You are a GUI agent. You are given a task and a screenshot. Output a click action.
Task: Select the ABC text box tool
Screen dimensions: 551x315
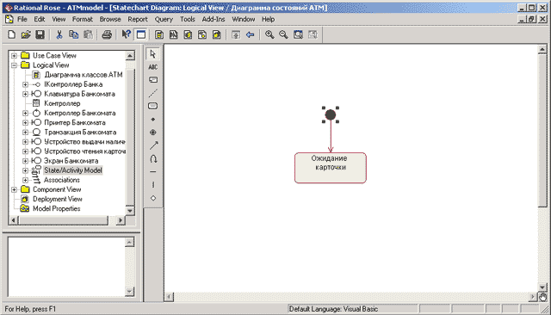pyautogui.click(x=153, y=67)
